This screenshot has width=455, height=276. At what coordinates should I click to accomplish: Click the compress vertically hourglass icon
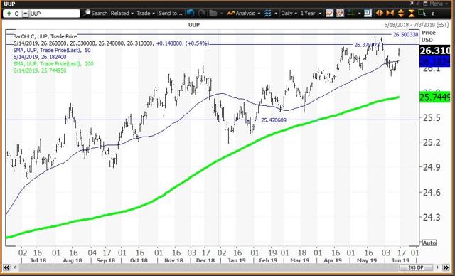coord(412,14)
